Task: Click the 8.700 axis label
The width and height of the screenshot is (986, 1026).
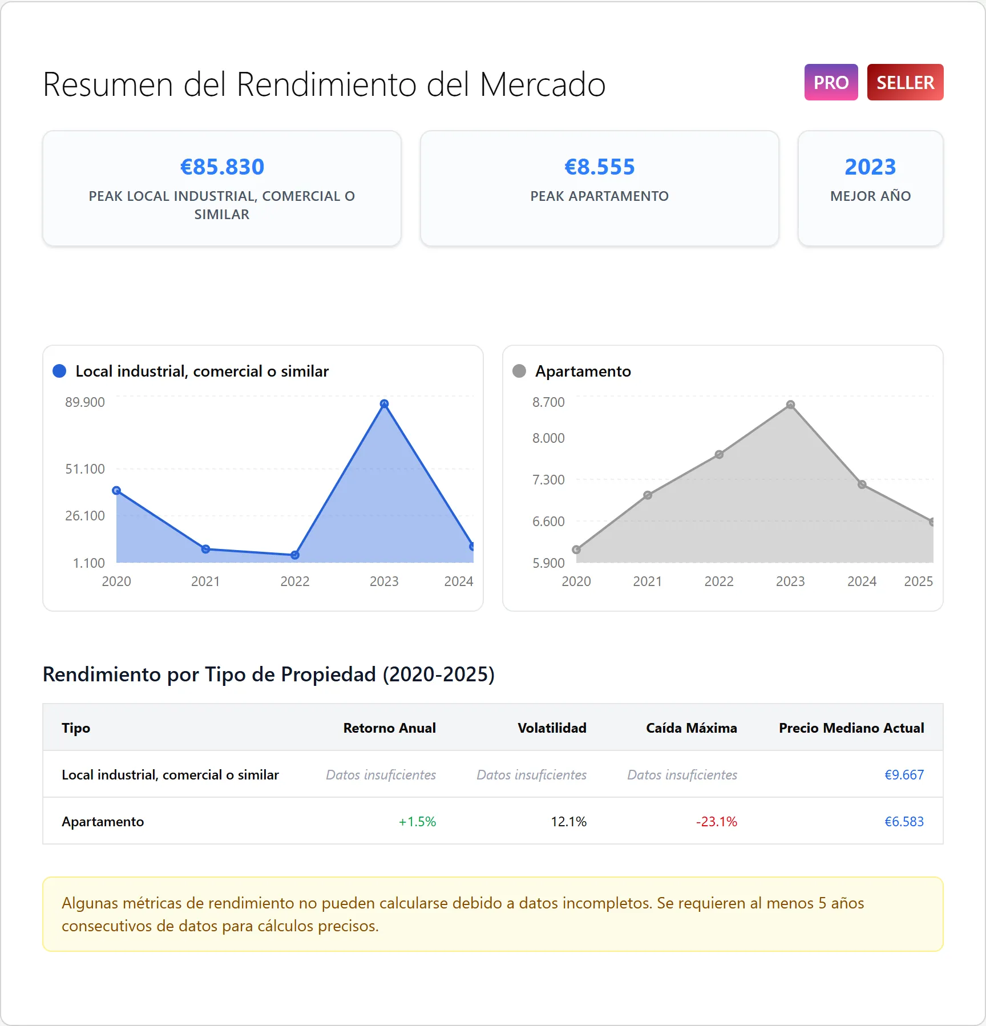Action: [548, 402]
